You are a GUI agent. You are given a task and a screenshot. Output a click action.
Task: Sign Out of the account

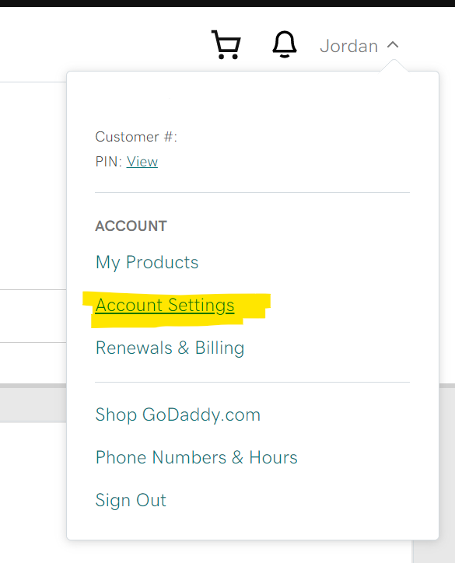click(131, 500)
